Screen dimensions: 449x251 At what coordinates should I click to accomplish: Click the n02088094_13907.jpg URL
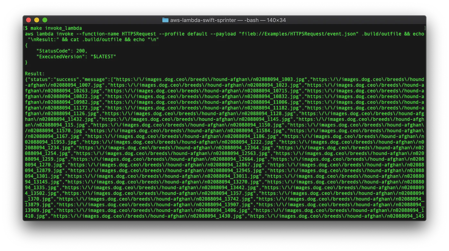click(x=154, y=205)
